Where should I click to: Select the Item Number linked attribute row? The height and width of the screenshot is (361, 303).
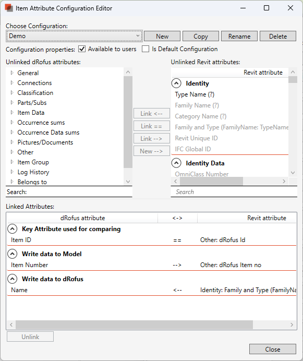[151, 265]
